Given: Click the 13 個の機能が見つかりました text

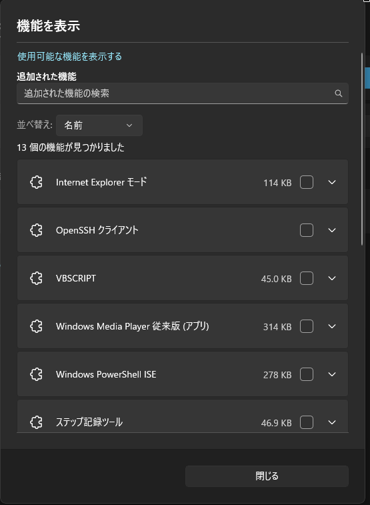Looking at the screenshot, I should click(71, 147).
